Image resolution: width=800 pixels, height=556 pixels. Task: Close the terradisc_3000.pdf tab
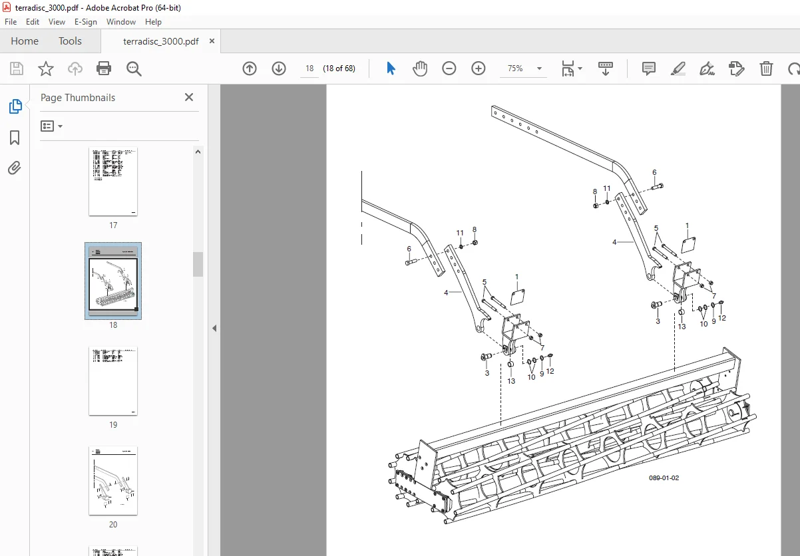tap(212, 41)
